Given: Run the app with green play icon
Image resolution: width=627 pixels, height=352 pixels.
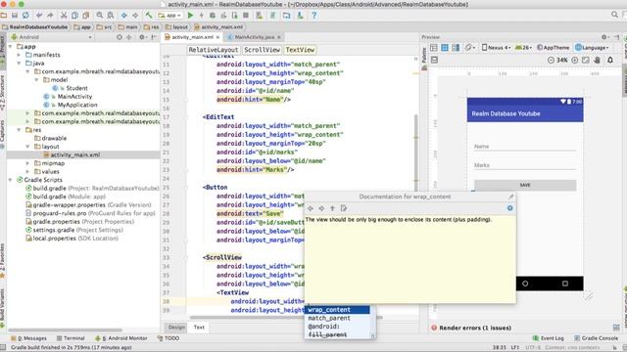Looking at the screenshot, I should (x=190, y=16).
